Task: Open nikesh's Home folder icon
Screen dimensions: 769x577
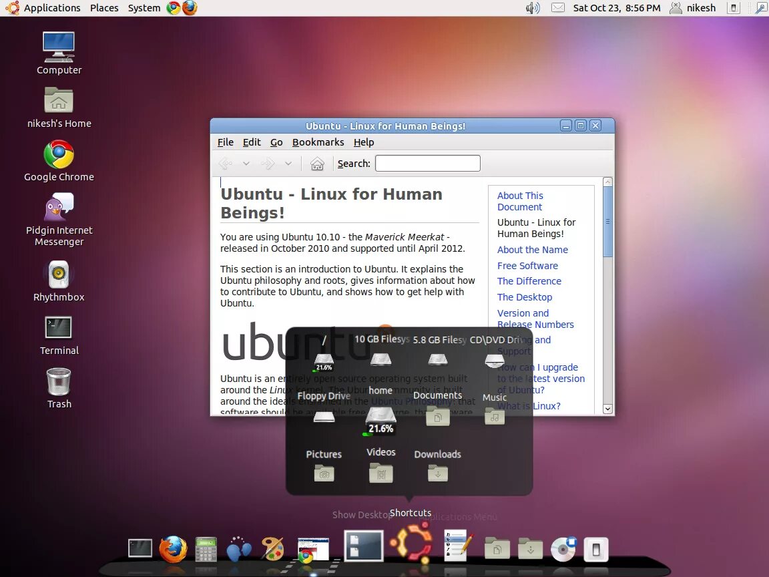Action: coord(59,108)
